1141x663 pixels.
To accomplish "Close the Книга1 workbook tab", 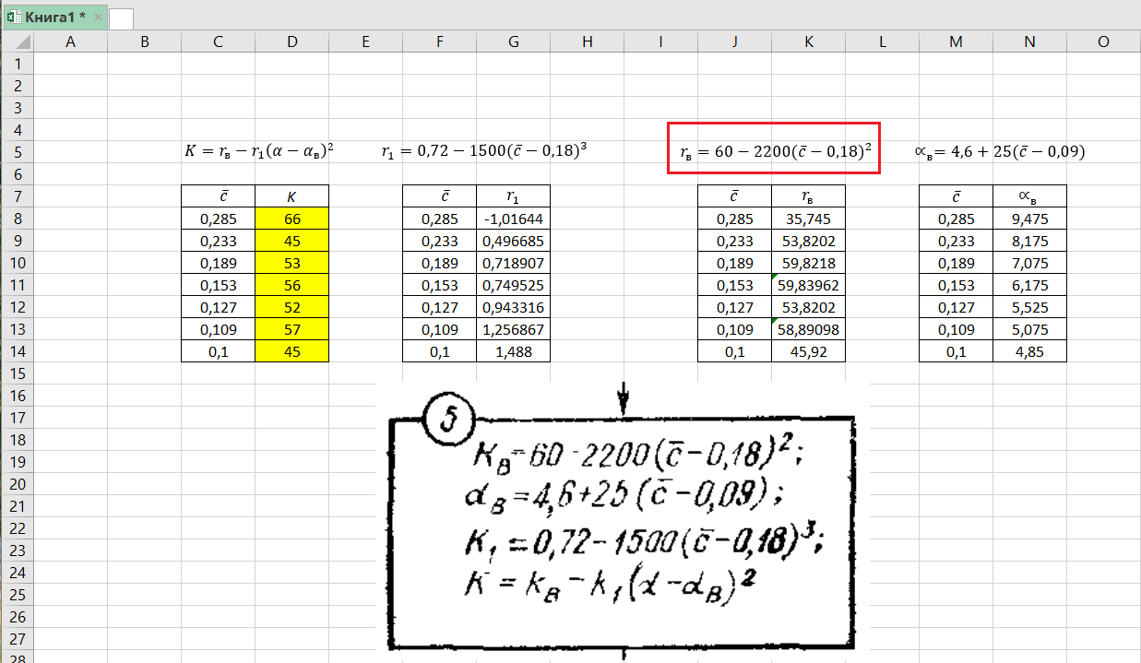I will pos(98,17).
